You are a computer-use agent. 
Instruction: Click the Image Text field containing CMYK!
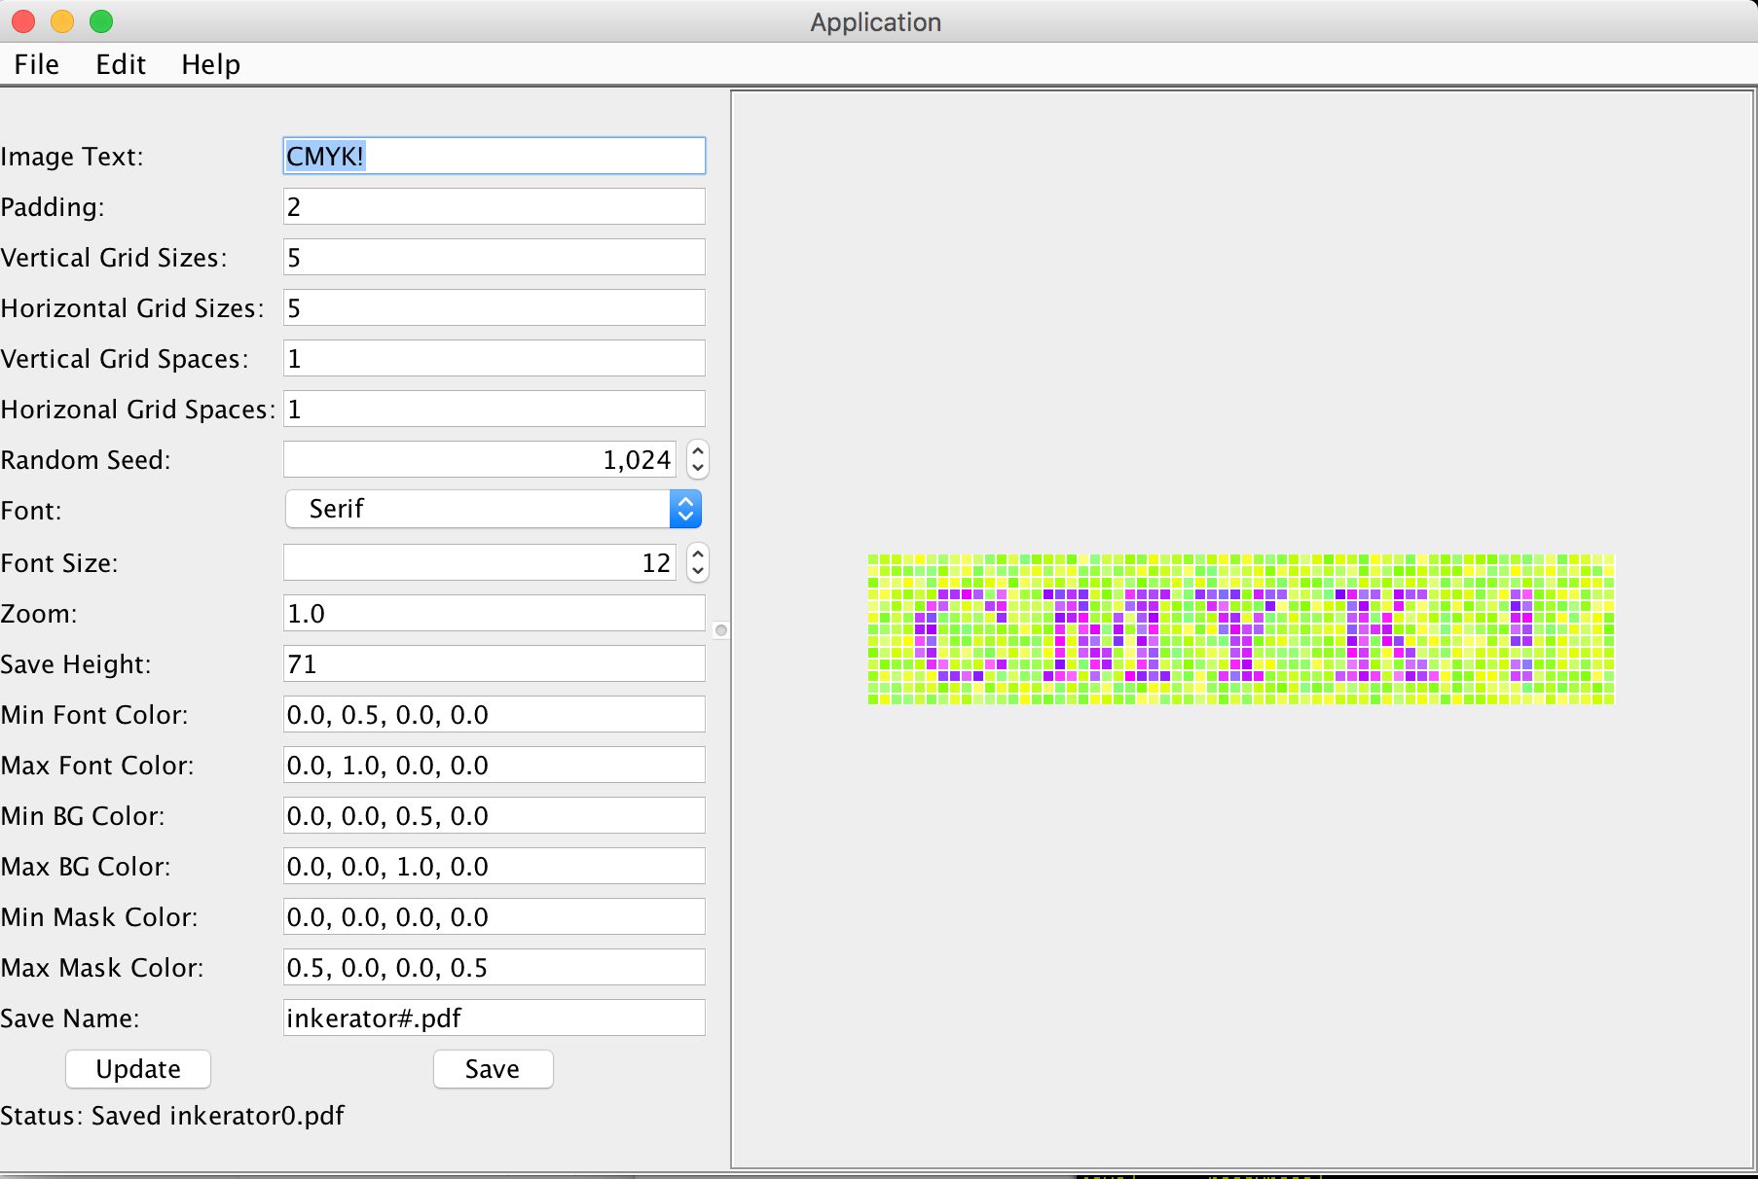tap(494, 156)
